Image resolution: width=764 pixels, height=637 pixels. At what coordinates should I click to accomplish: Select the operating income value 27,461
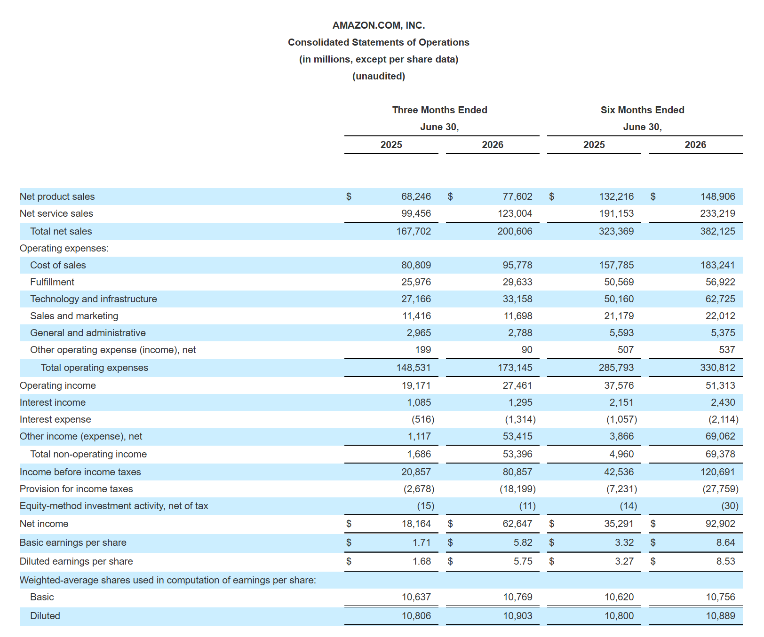click(517, 385)
